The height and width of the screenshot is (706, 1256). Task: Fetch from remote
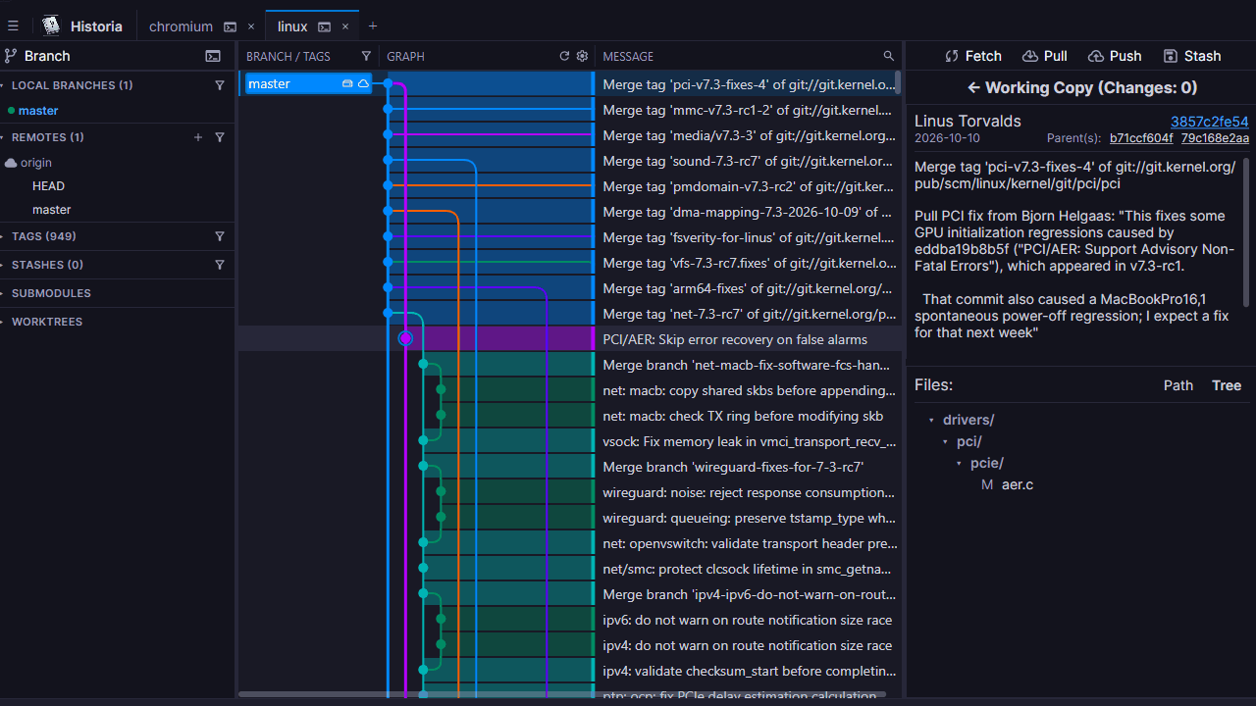[x=973, y=56]
